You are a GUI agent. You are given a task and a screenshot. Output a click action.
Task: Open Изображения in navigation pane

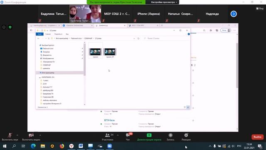48,58
